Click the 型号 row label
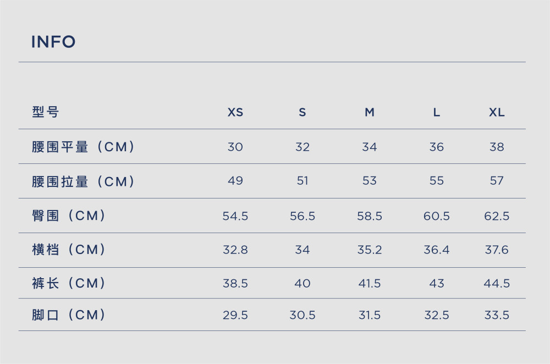 point(45,112)
